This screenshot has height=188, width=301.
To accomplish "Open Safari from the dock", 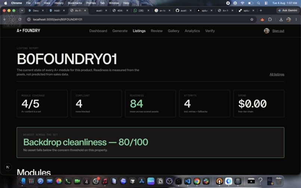I will (40, 181).
